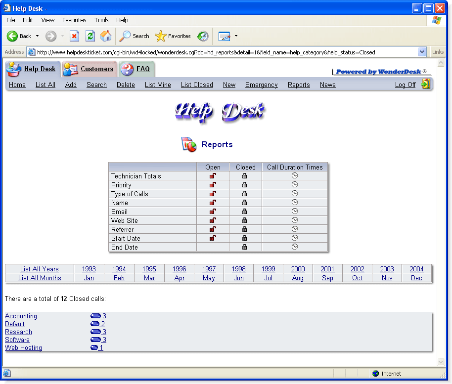Select the 2001 year link
Image resolution: width=452 pixels, height=384 pixels.
pos(327,269)
